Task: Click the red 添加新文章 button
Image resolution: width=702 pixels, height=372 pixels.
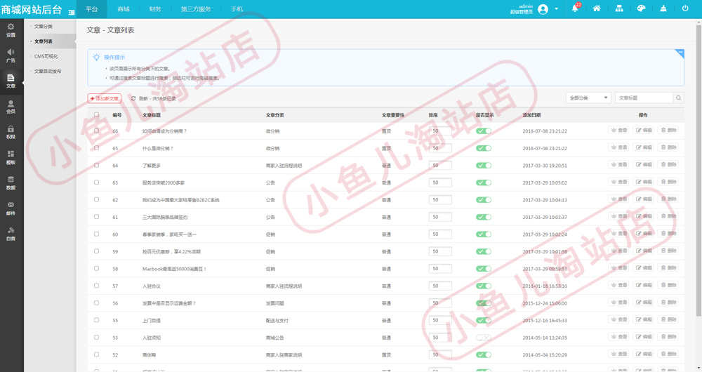Action: click(105, 98)
